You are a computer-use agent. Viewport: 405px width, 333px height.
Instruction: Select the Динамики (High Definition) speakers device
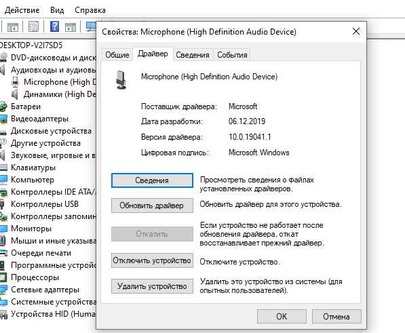pos(60,94)
